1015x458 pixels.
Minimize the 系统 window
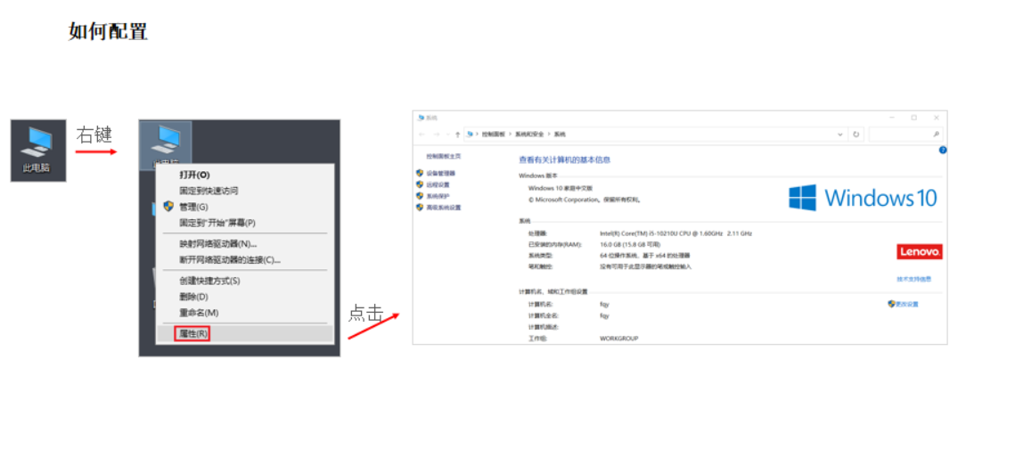892,118
